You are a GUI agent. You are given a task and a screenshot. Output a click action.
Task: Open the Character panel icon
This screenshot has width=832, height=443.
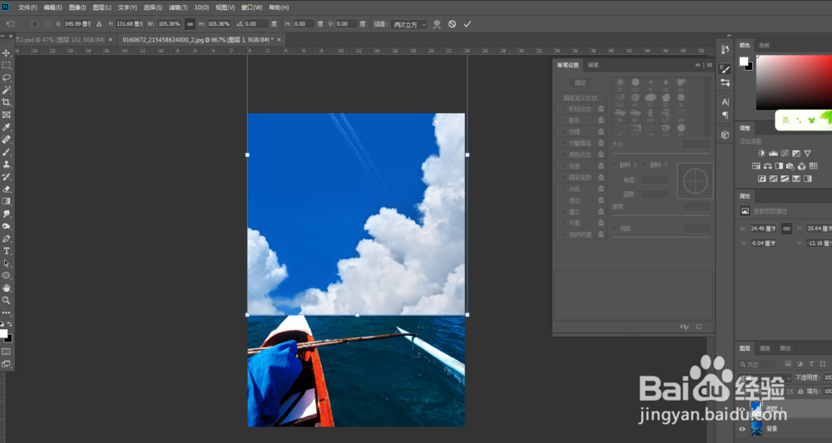725,101
